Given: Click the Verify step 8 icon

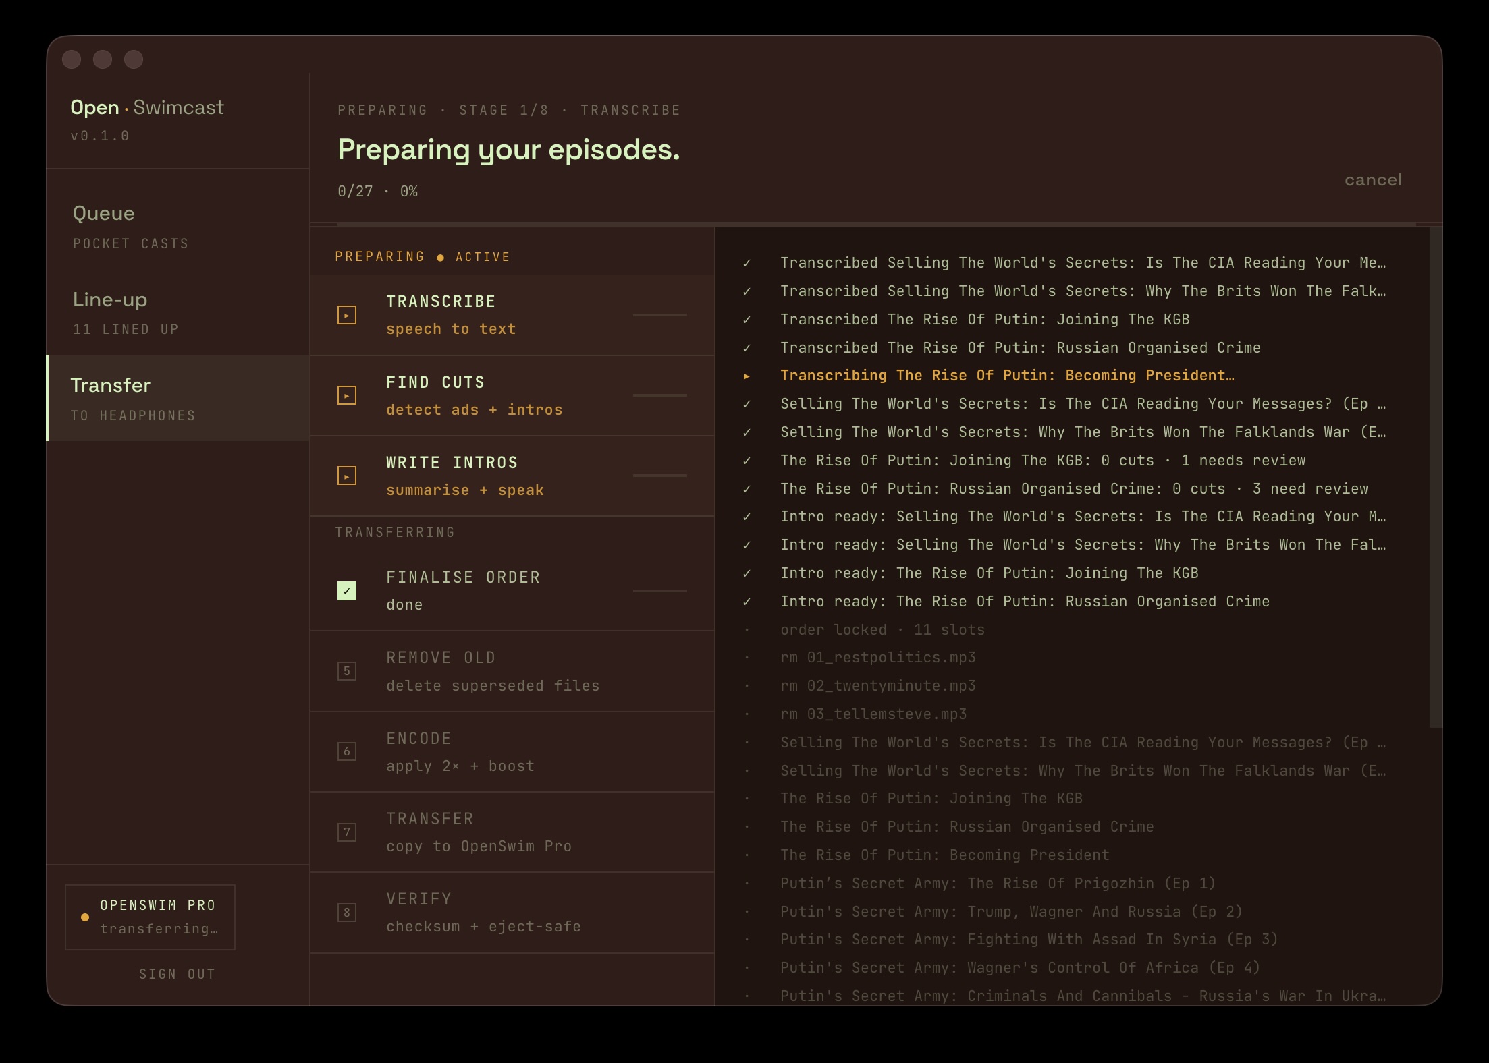Looking at the screenshot, I should tap(347, 913).
